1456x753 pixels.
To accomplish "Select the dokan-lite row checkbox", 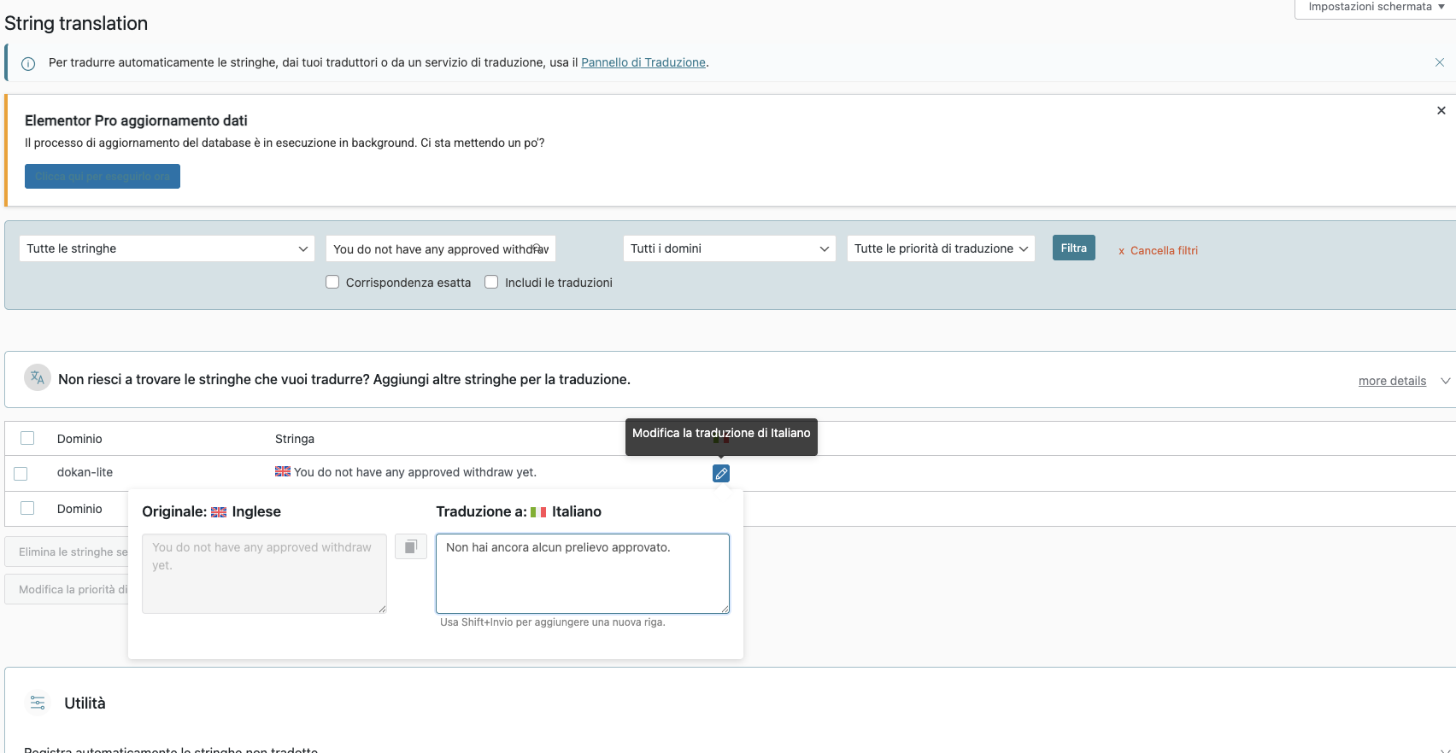I will 21,473.
